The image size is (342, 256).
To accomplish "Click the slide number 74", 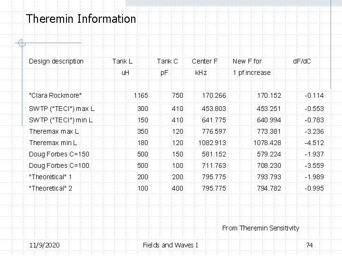I will point(309,245).
